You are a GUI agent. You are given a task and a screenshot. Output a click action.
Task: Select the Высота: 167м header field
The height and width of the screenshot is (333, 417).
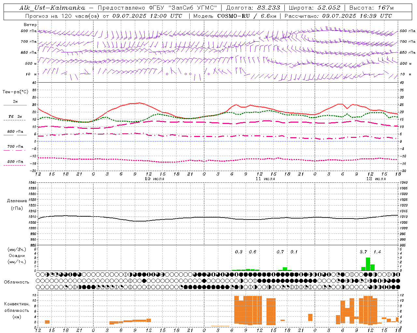(371, 8)
